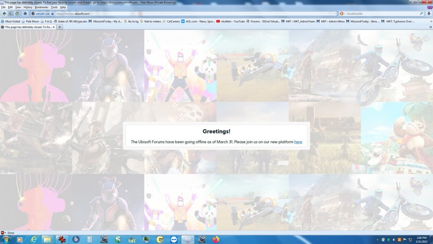Go back with the Back arrow

(x=4, y=13)
